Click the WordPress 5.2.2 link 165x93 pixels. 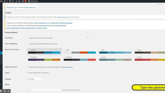coord(12,7)
